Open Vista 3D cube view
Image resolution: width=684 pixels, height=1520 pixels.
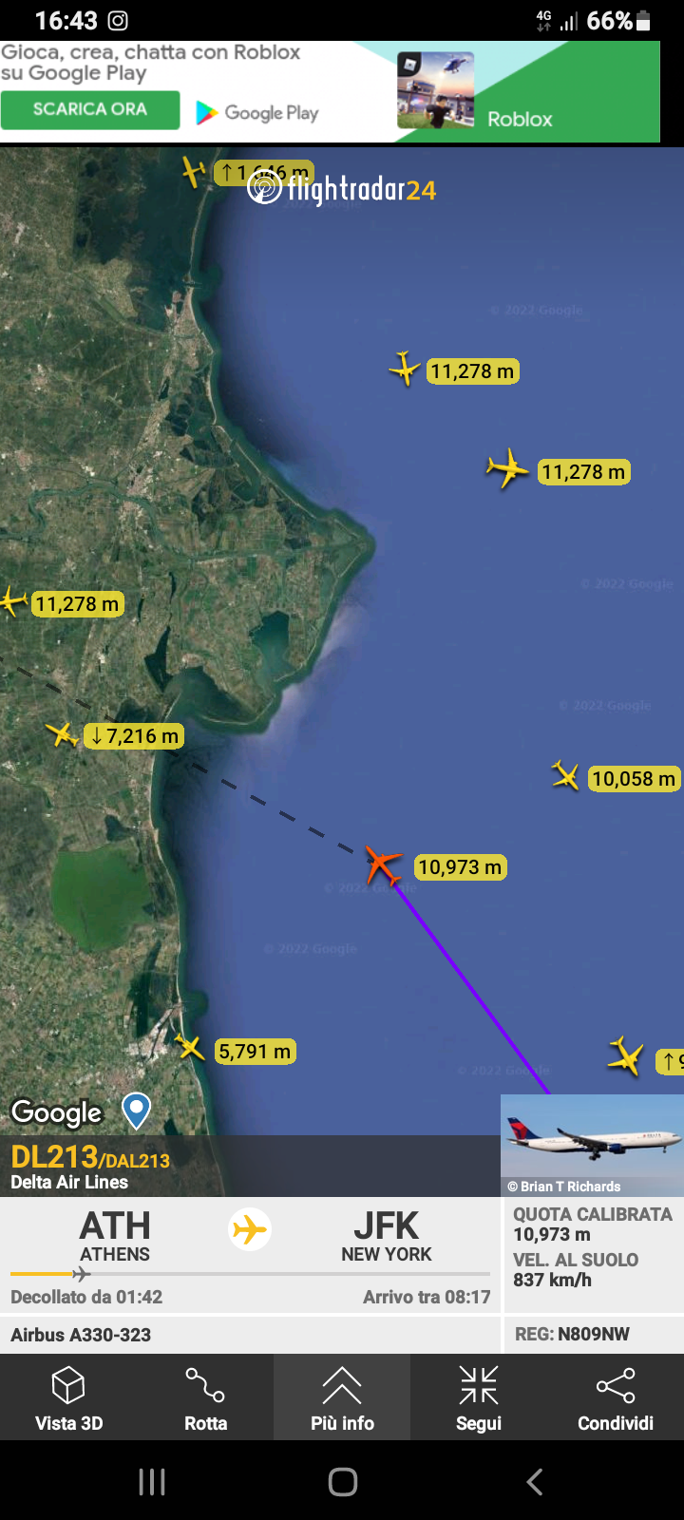[x=68, y=1396]
